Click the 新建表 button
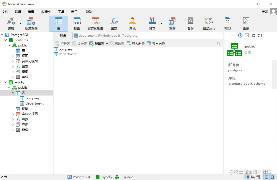 [x=97, y=44]
